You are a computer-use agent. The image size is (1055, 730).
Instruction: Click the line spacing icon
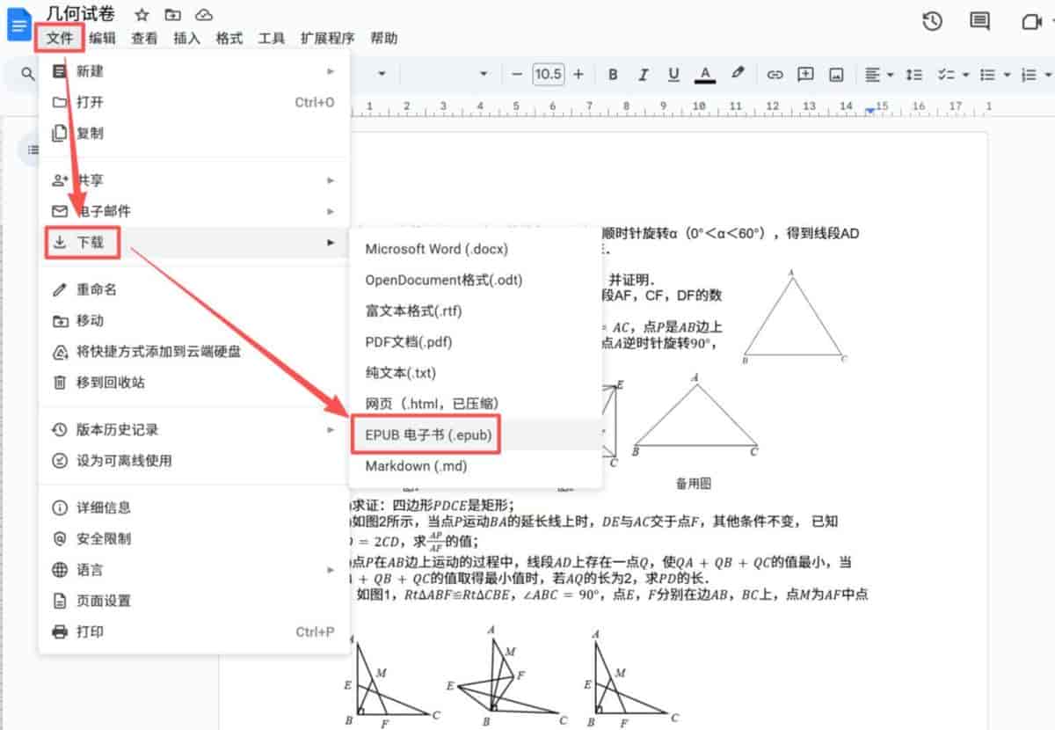click(914, 75)
